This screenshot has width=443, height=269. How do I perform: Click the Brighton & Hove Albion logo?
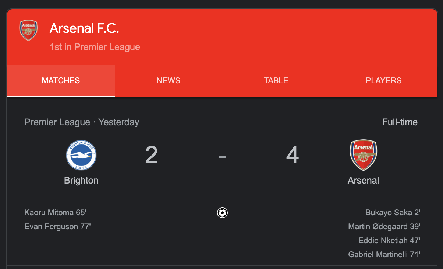click(x=81, y=155)
